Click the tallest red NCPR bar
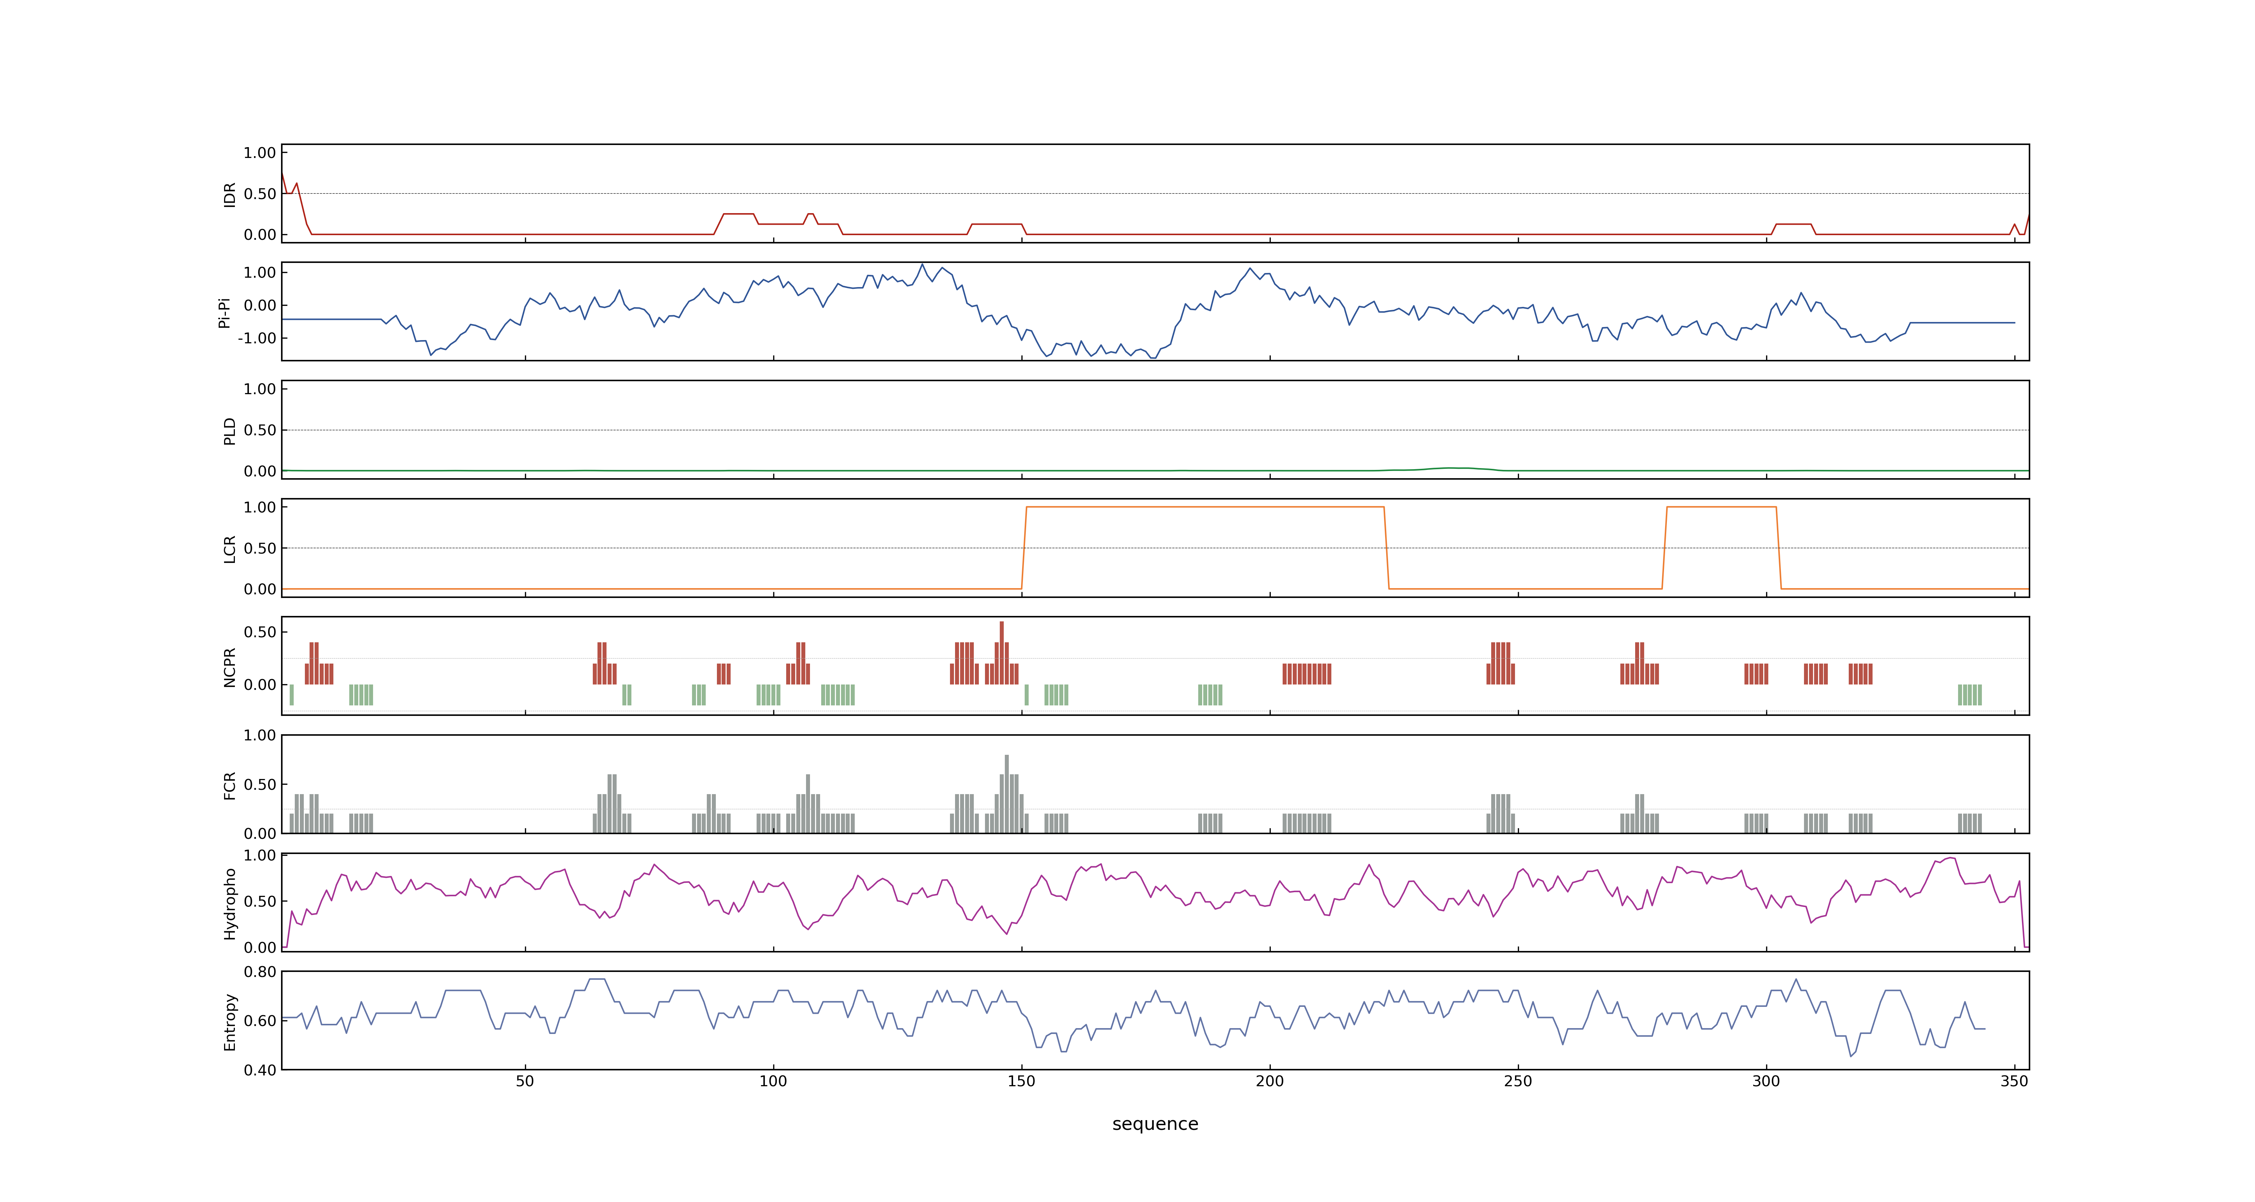 click(x=1002, y=653)
